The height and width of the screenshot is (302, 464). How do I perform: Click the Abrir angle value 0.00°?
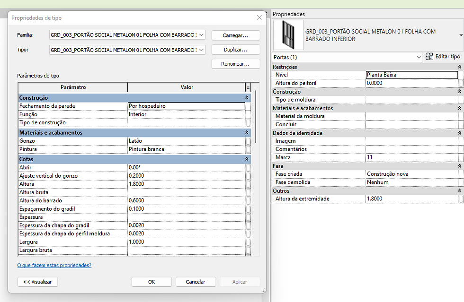[x=187, y=168]
